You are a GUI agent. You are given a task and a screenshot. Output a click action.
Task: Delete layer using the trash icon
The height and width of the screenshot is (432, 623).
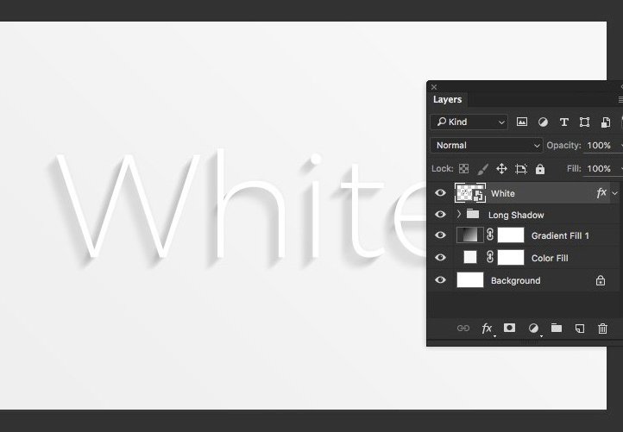pyautogui.click(x=602, y=328)
